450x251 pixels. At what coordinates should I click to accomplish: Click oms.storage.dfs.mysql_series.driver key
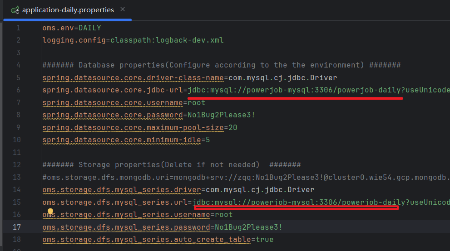(x=122, y=190)
